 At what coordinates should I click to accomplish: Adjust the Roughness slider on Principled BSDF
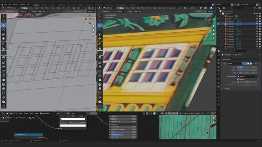click(x=123, y=124)
